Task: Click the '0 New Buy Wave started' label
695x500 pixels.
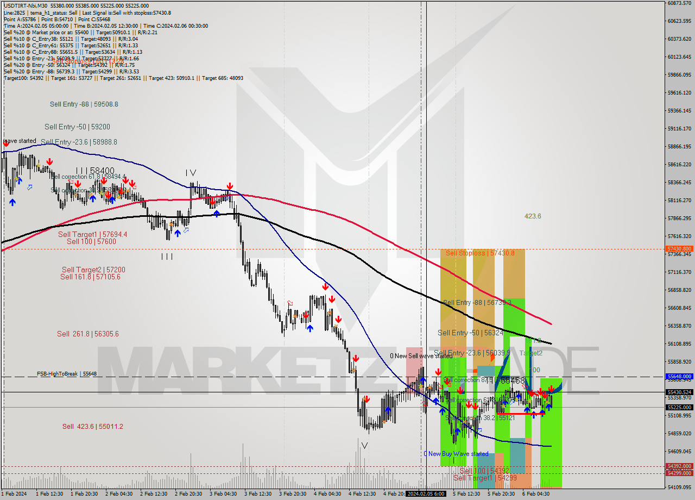Action: pyautogui.click(x=456, y=454)
